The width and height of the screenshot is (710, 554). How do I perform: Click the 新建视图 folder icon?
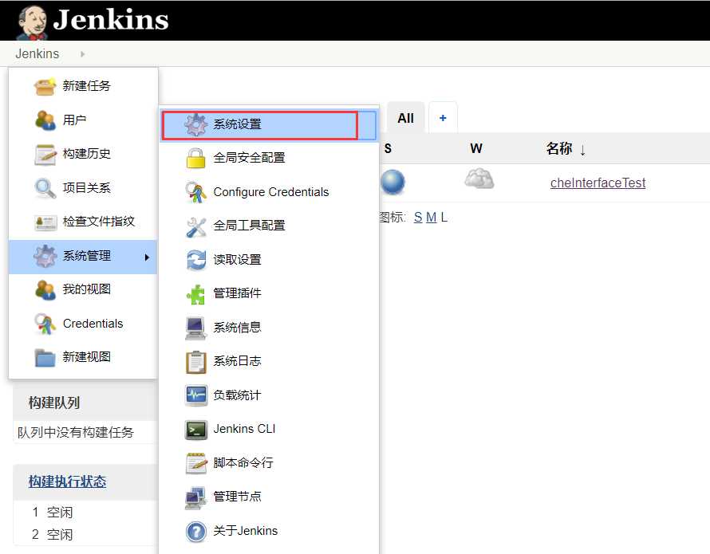coord(45,358)
